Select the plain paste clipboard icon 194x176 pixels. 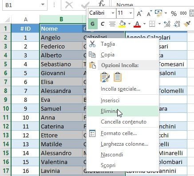click(x=118, y=77)
